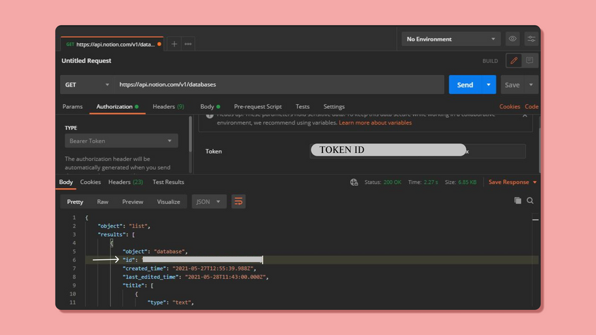Image resolution: width=596 pixels, height=335 pixels.
Task: Switch to the Headers request tab
Action: 167,107
